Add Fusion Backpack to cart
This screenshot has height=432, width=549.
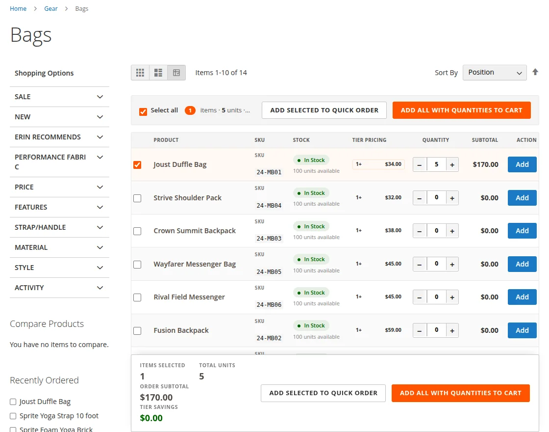(x=522, y=330)
